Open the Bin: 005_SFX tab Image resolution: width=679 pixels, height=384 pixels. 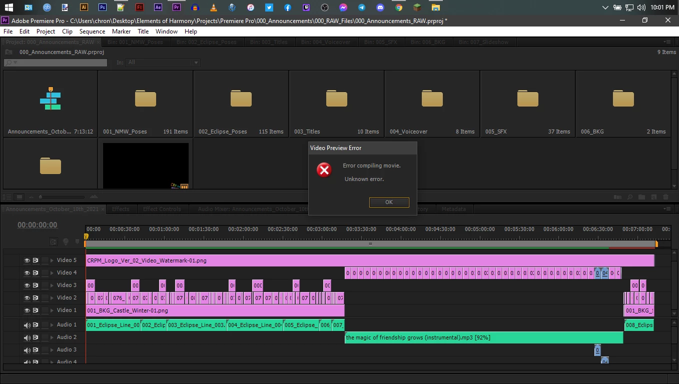[x=381, y=42]
